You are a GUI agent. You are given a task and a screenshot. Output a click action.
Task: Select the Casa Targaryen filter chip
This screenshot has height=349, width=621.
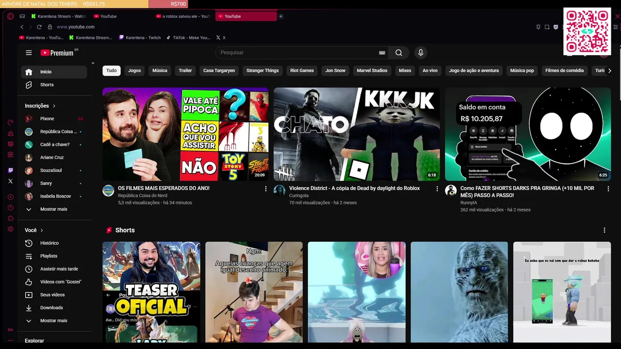219,71
